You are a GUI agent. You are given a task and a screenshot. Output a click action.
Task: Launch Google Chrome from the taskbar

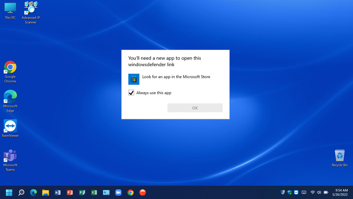pyautogui.click(x=131, y=193)
